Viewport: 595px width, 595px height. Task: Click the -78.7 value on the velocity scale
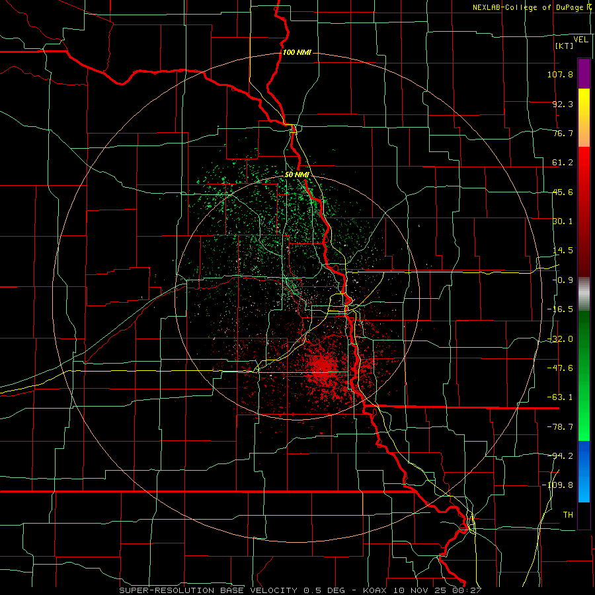[x=560, y=427]
